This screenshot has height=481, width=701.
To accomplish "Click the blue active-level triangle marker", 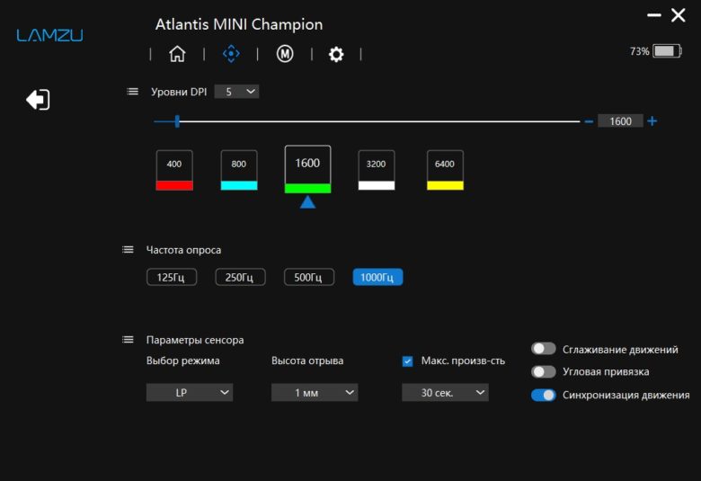I will (x=307, y=202).
